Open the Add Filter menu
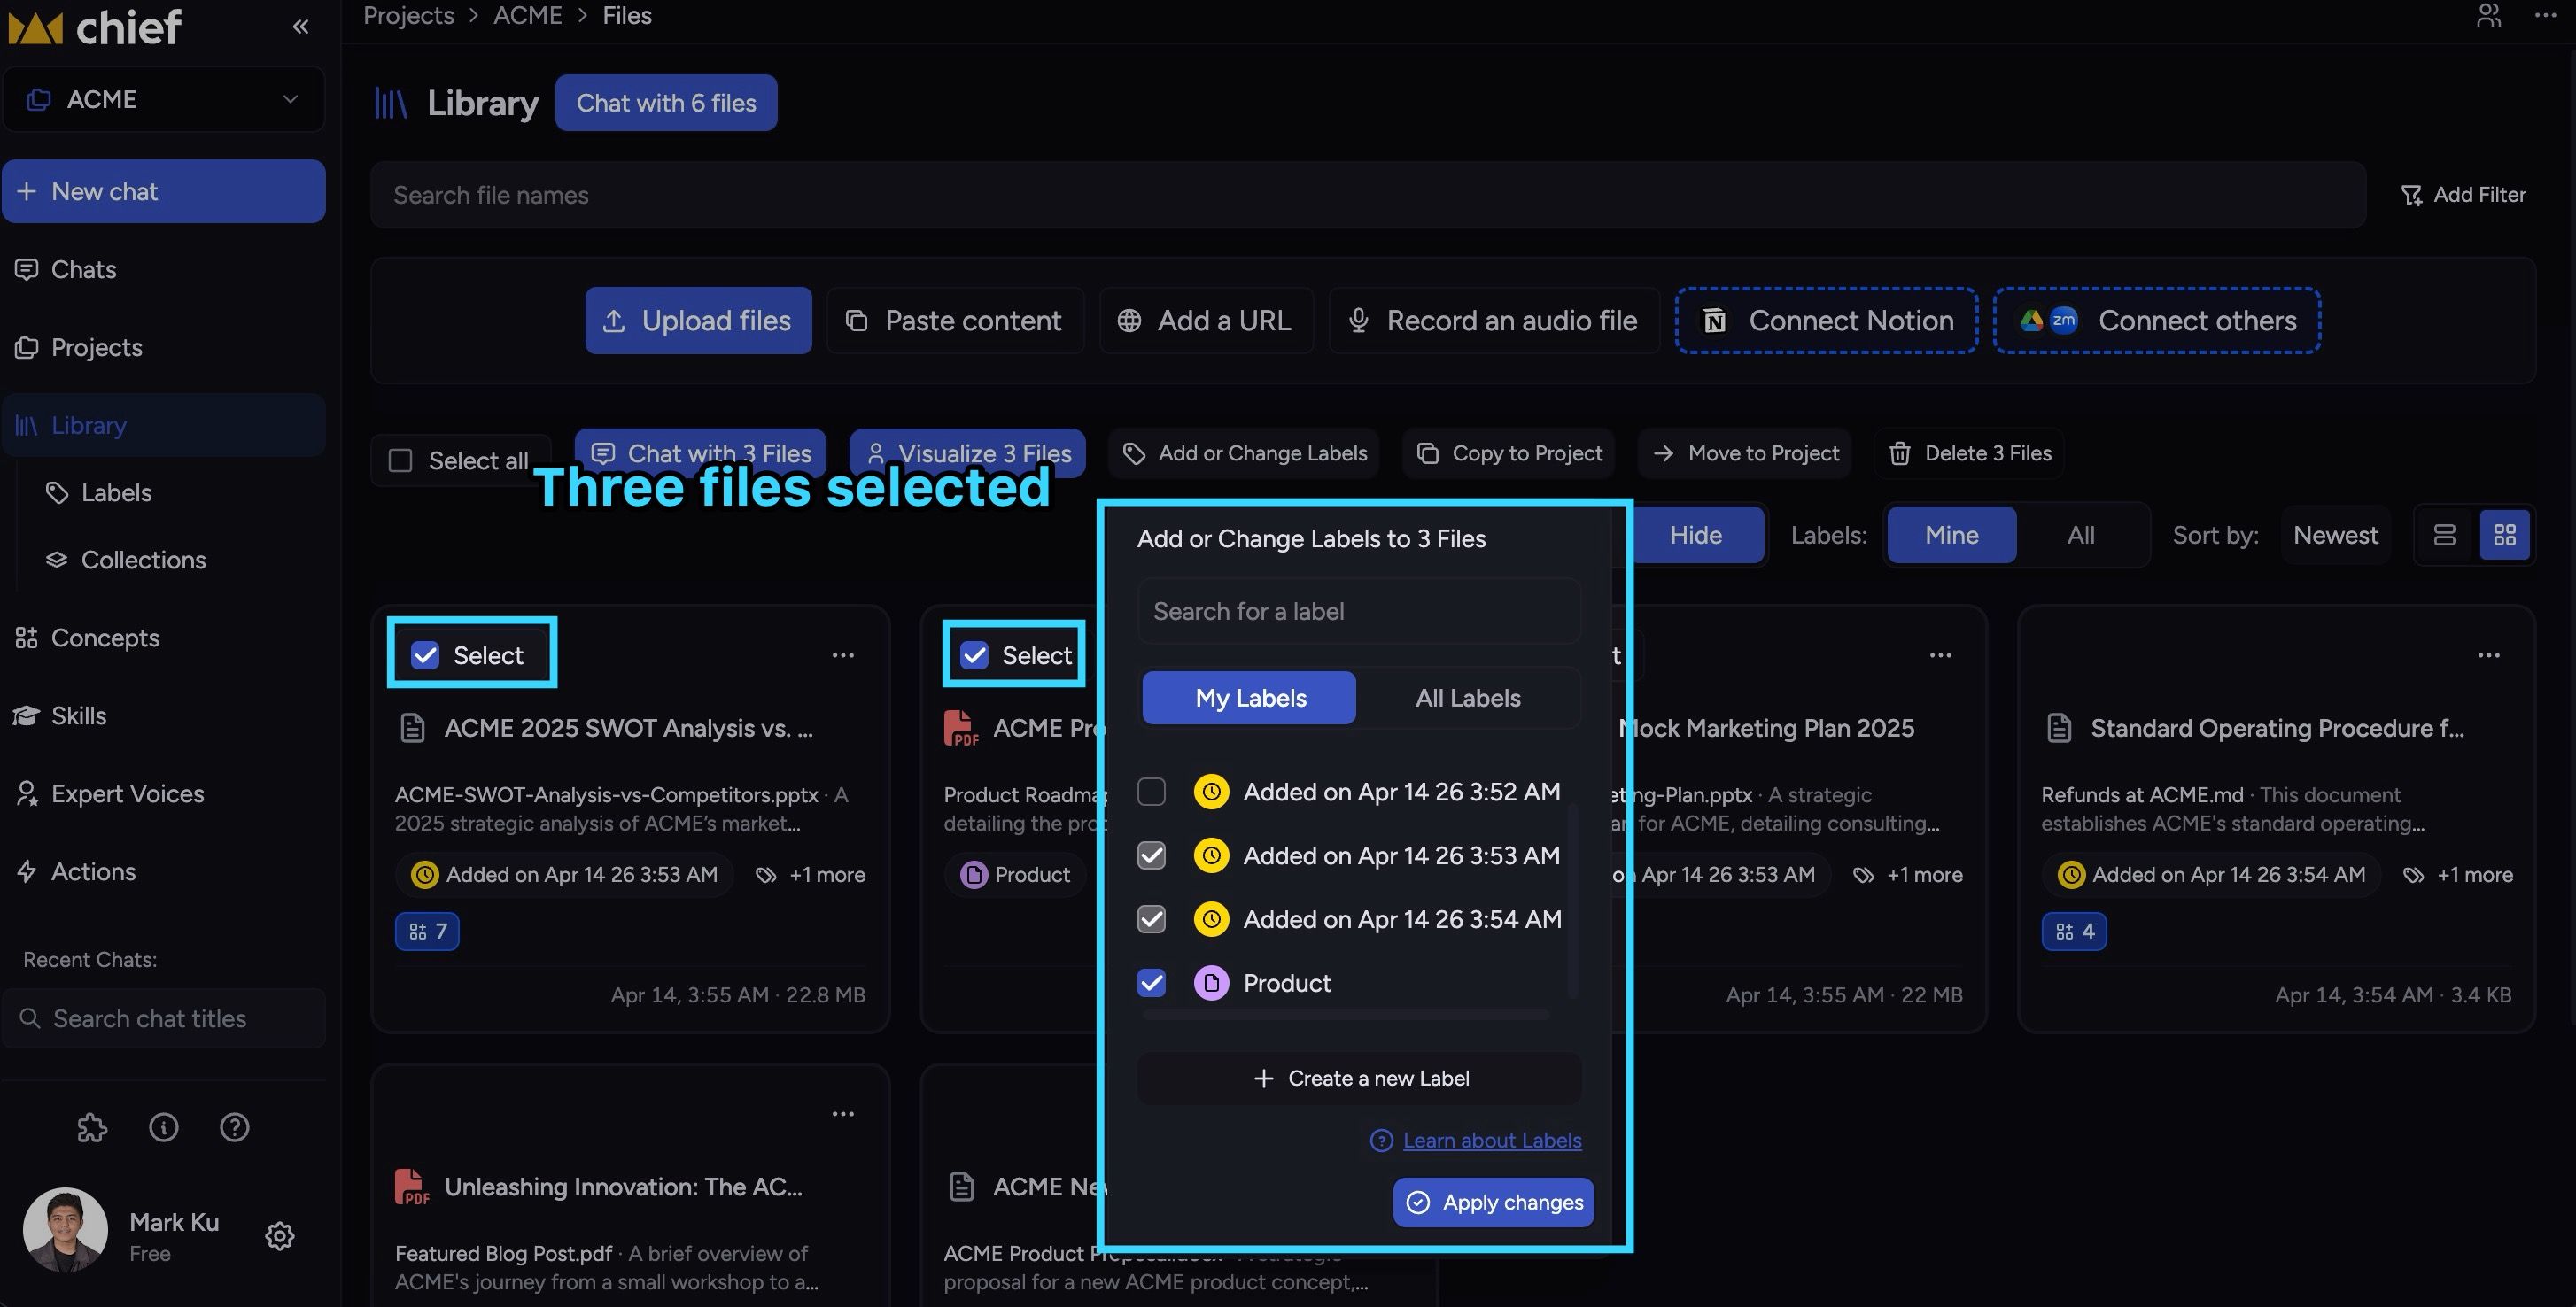This screenshot has width=2576, height=1307. click(2463, 195)
